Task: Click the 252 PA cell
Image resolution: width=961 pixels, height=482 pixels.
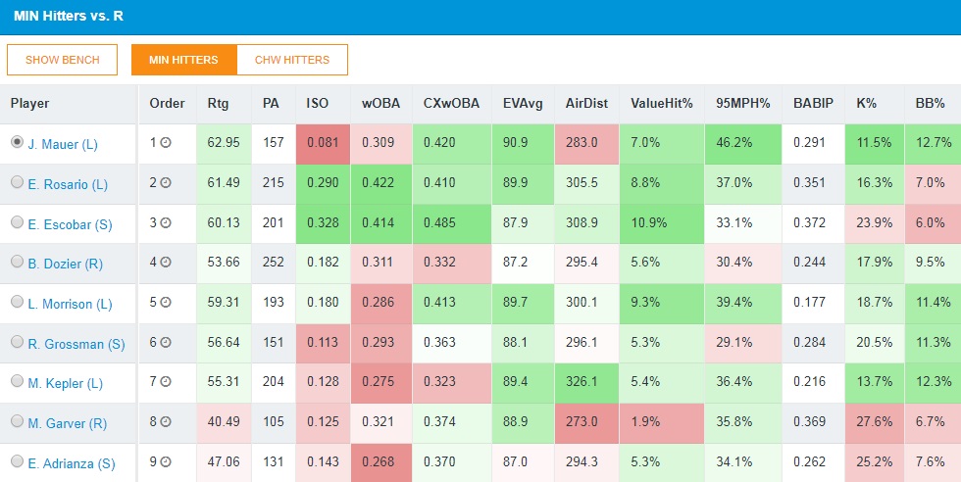Action: click(274, 264)
